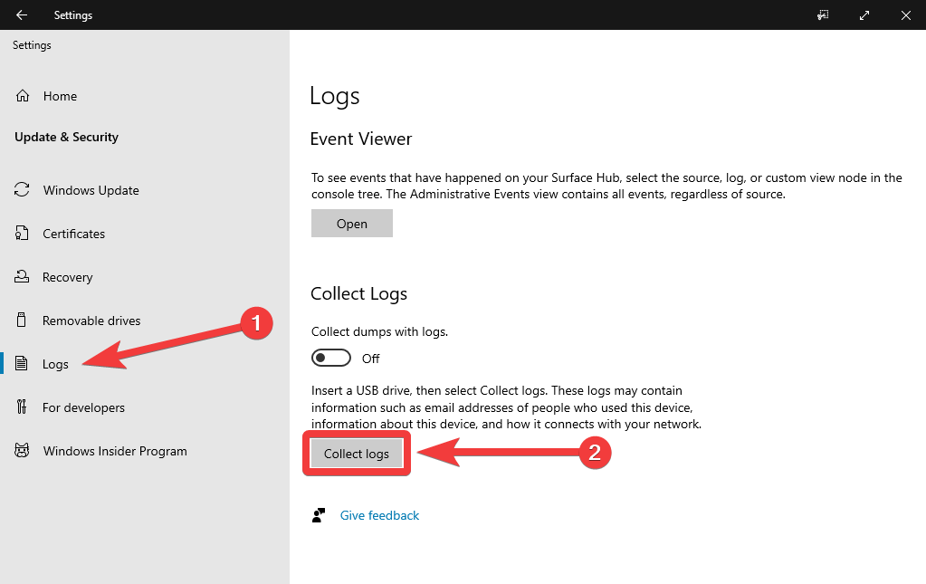Expand Settings window to full screen
The height and width of the screenshot is (584, 926).
coord(864,14)
